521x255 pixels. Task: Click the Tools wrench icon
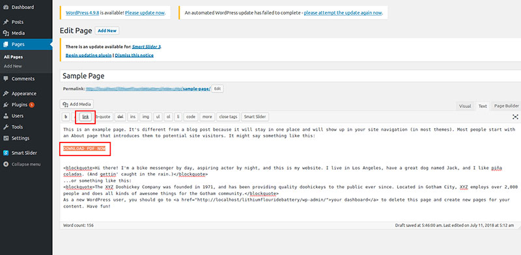[x=6, y=127]
